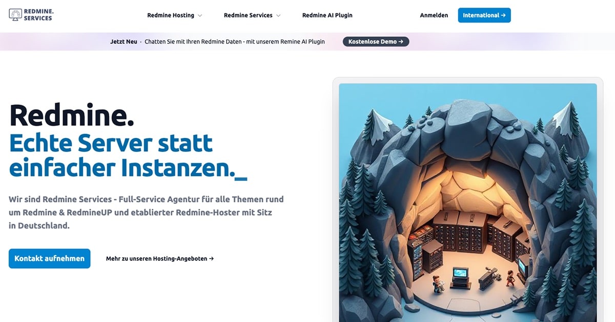This screenshot has height=322, width=615.
Task: Click the International language button
Action: (484, 15)
